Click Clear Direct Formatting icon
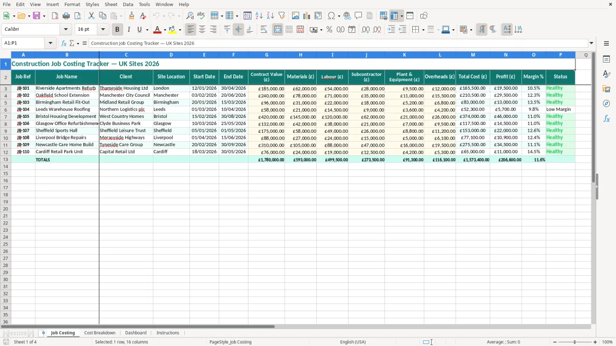 (143, 16)
